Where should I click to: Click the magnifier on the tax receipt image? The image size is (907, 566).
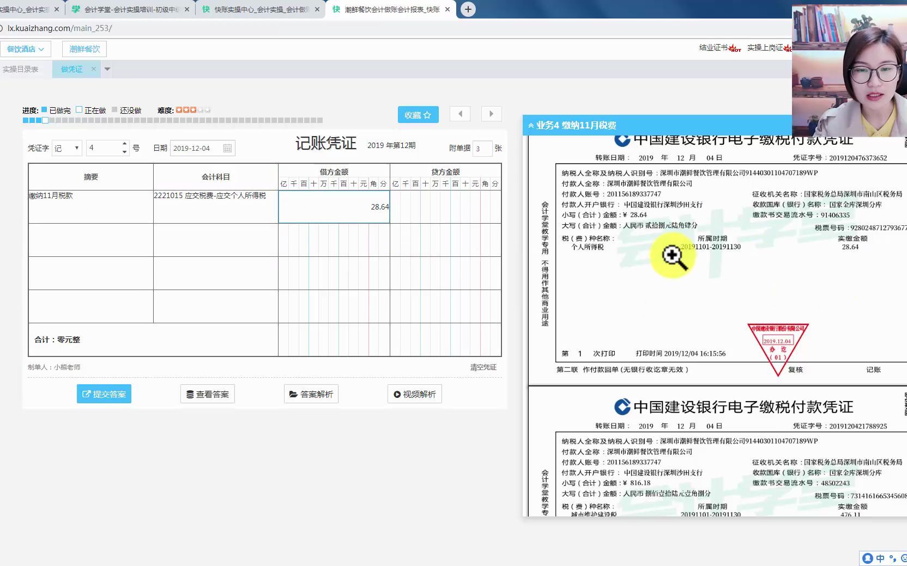tap(673, 256)
